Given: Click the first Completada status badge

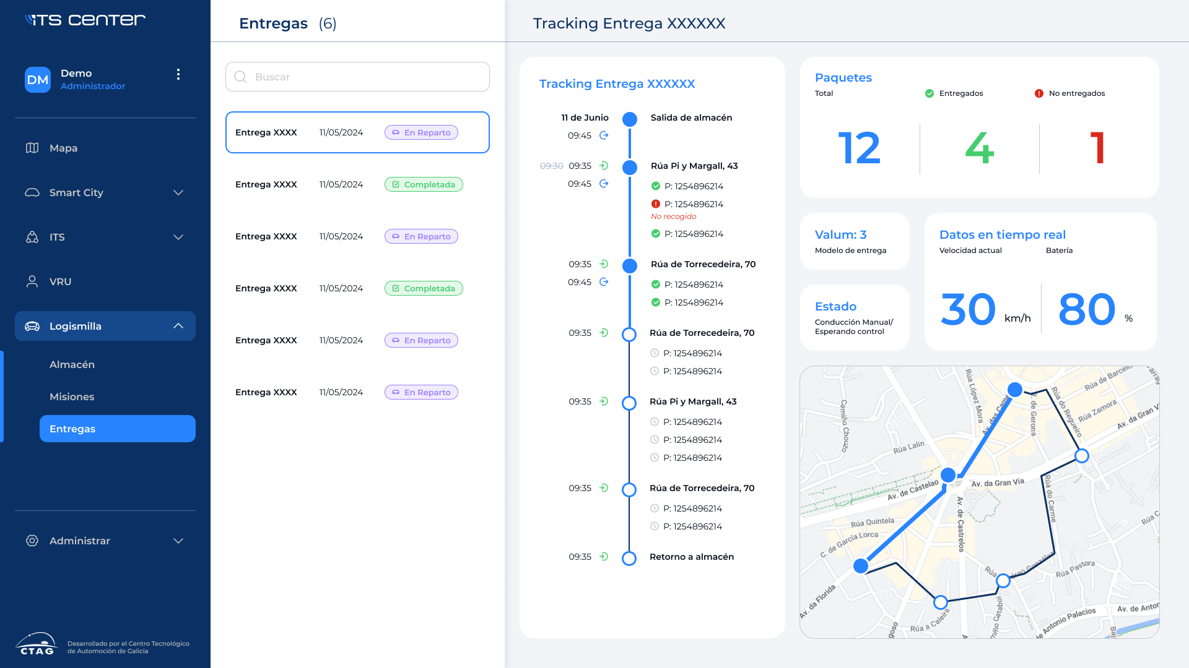Looking at the screenshot, I should tap(424, 184).
